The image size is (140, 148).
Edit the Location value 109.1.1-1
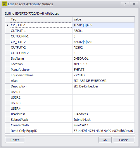coord(103,64)
